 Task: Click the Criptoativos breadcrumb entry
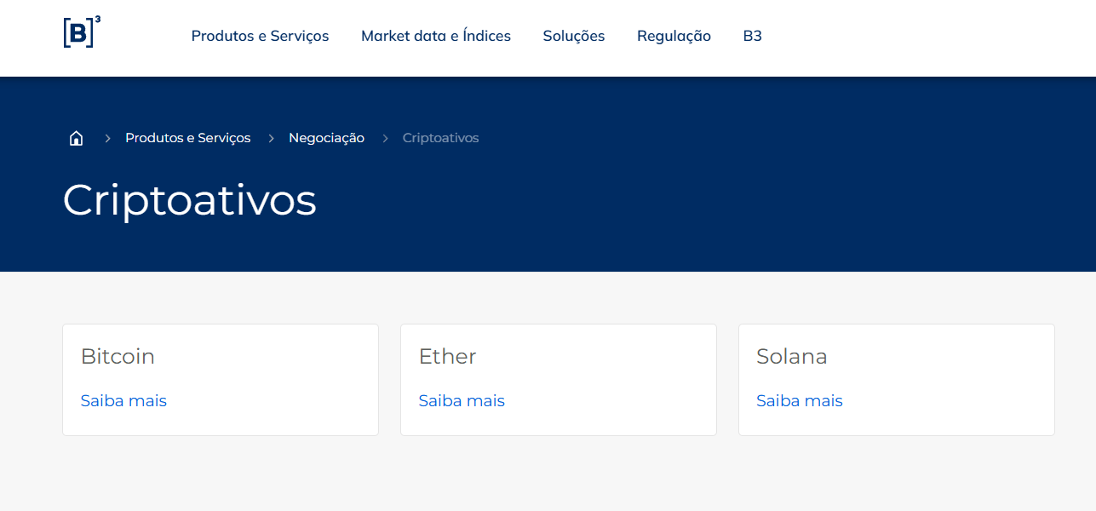click(x=440, y=138)
